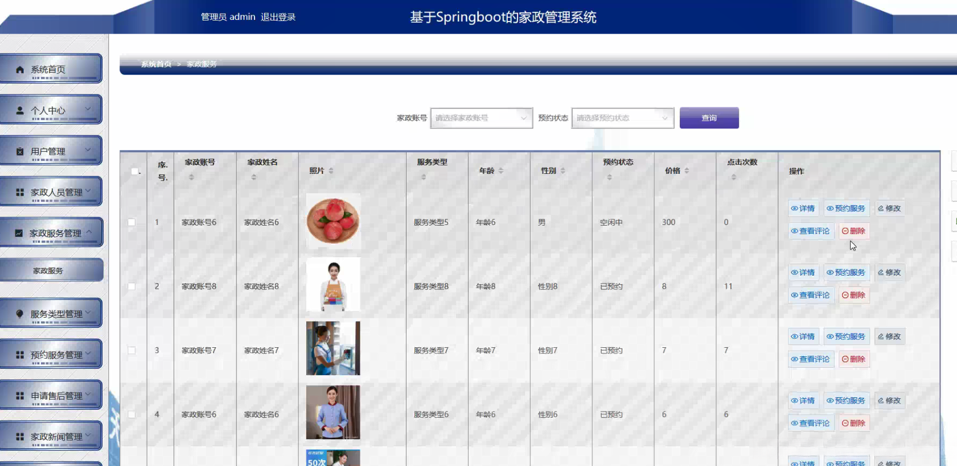Image resolution: width=957 pixels, height=466 pixels.
Task: Sort table by 价格 column arrows
Action: 687,170
